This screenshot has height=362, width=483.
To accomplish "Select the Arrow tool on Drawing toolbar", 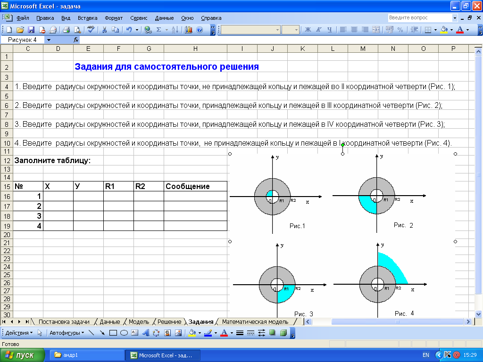I will [x=102, y=333].
